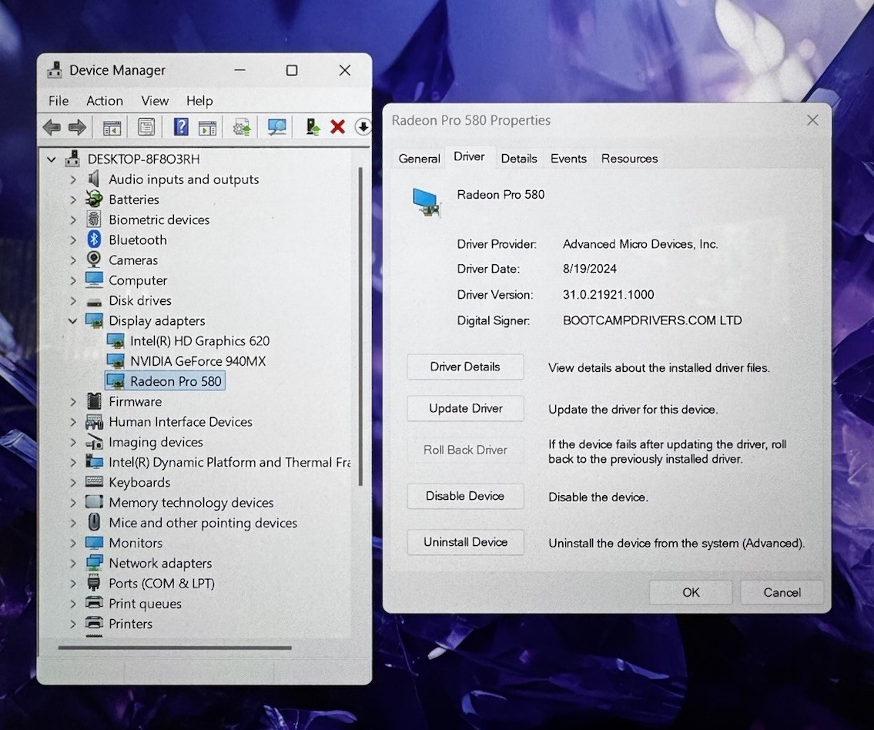This screenshot has width=874, height=730.
Task: Click the Disable Device button
Action: tap(465, 496)
